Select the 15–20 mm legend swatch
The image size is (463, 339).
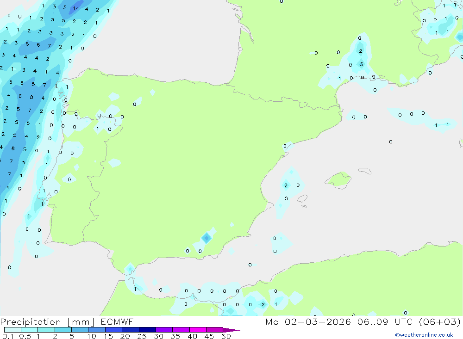click(x=114, y=330)
